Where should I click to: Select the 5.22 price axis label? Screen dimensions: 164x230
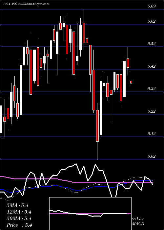[152, 111]
